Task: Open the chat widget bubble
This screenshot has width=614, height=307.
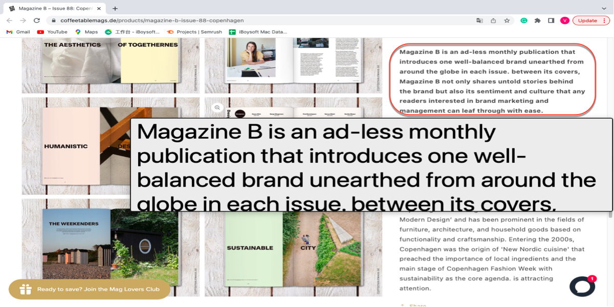Action: 582,286
